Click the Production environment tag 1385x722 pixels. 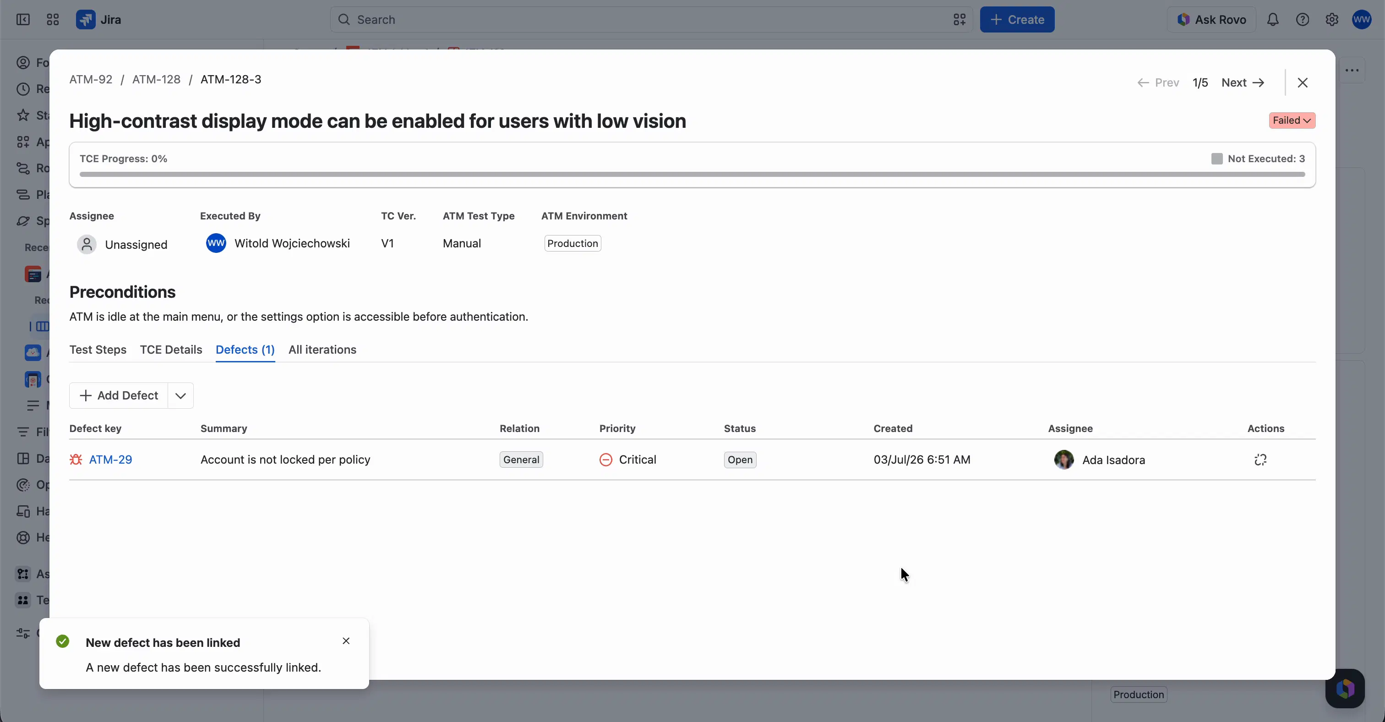[573, 244]
